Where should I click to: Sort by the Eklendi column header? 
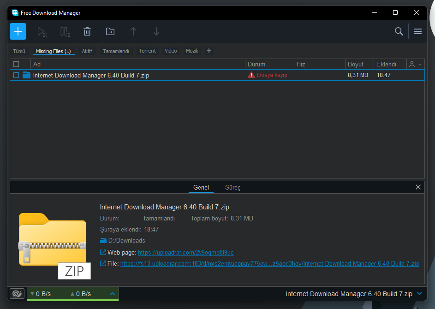coord(390,64)
